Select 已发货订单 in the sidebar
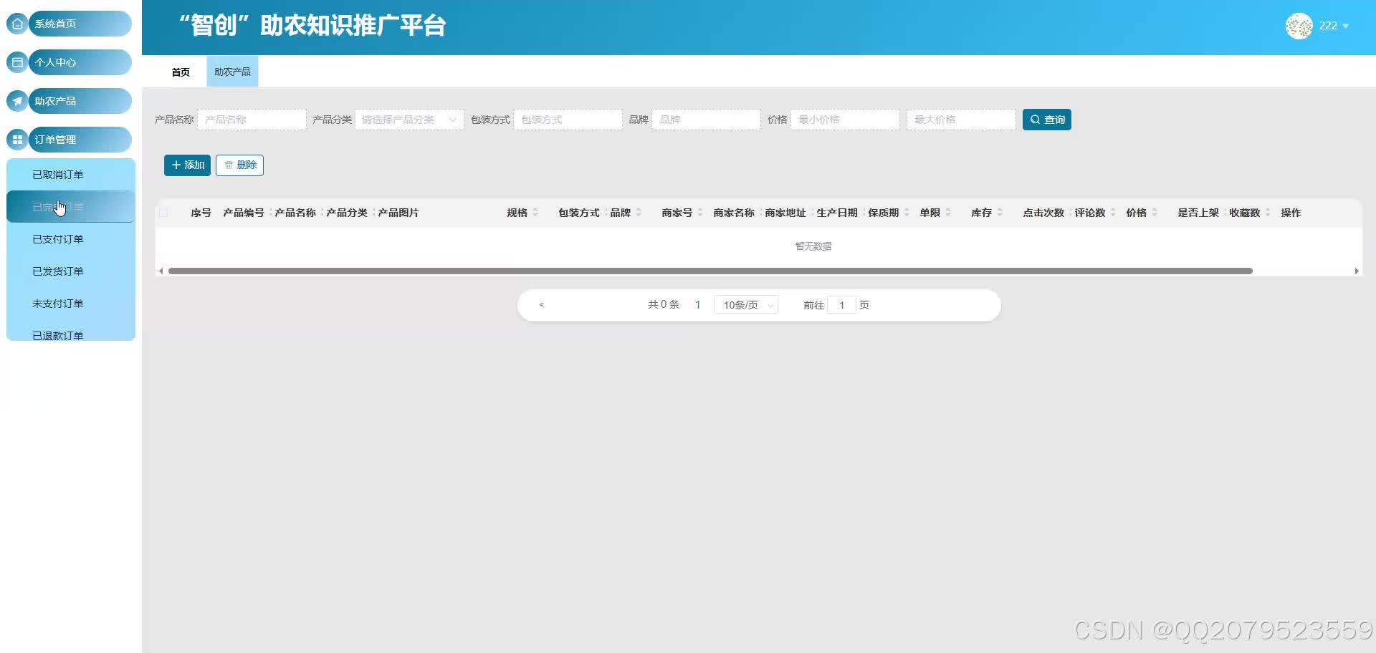The height and width of the screenshot is (653, 1376). (x=71, y=271)
